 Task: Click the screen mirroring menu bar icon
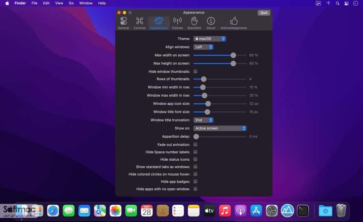click(319, 3)
